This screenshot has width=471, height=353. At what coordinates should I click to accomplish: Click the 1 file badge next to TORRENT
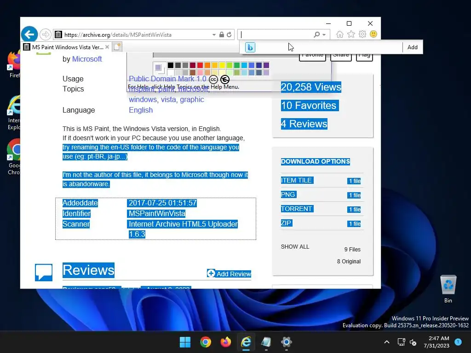coord(355,210)
